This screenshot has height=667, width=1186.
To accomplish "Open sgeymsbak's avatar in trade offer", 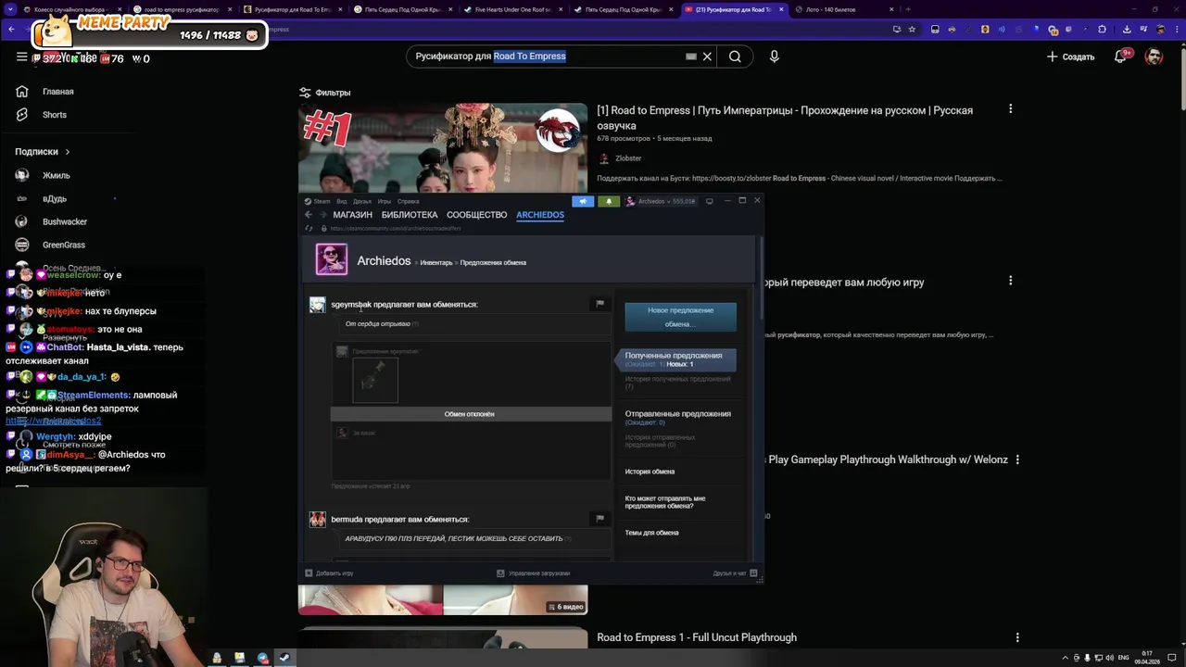I will click(x=317, y=305).
